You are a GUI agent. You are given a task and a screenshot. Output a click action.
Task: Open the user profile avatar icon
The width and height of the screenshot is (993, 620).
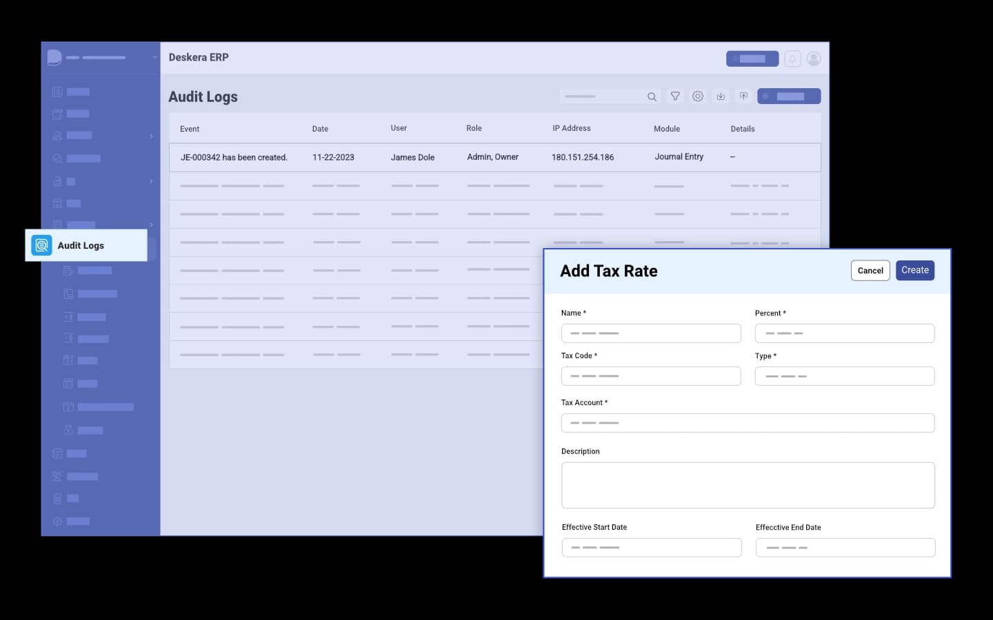pos(814,59)
